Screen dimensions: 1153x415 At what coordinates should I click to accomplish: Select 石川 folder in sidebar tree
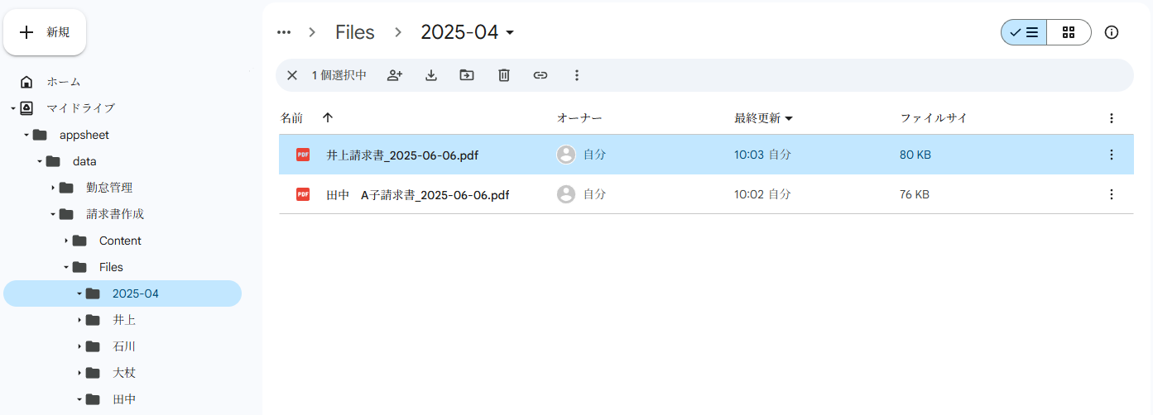click(x=123, y=346)
